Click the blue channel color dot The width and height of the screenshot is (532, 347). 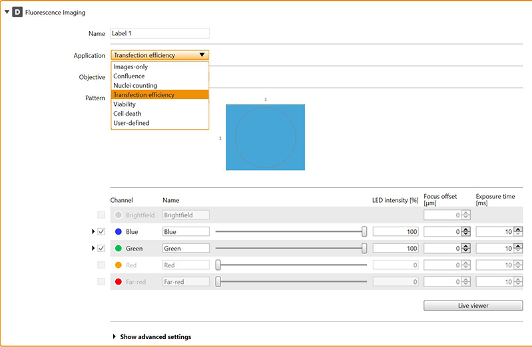[119, 232]
